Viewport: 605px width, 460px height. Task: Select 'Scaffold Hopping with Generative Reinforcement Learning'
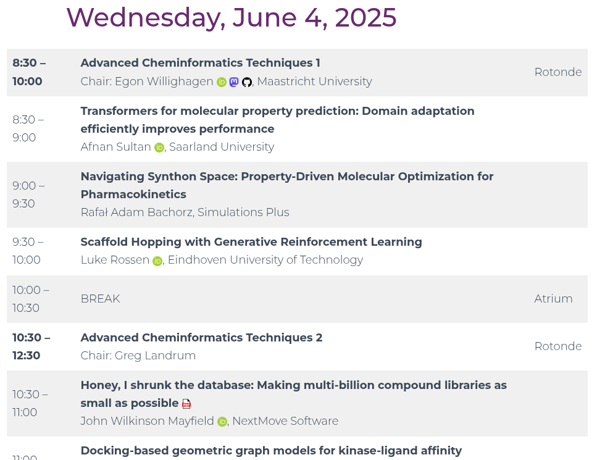pyautogui.click(x=251, y=242)
